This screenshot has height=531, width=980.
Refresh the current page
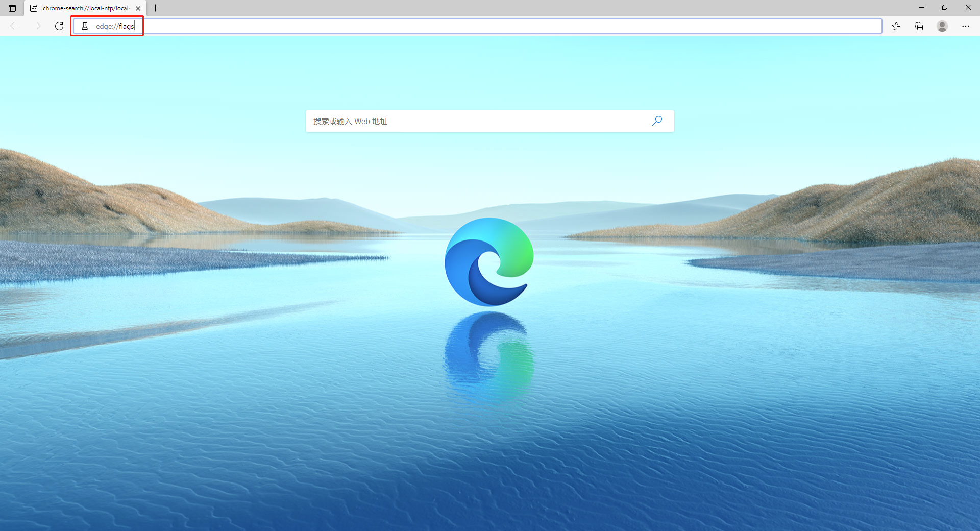tap(59, 26)
